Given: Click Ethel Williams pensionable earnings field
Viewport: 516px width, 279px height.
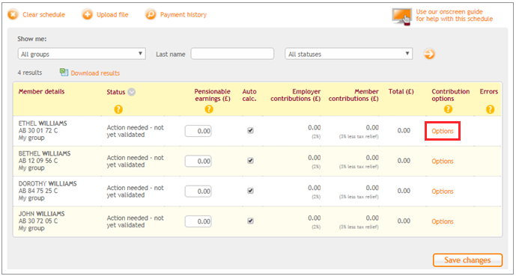Looking at the screenshot, I should click(x=198, y=131).
